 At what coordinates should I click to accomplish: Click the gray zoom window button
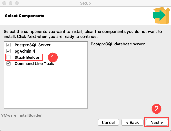coord(17,3)
